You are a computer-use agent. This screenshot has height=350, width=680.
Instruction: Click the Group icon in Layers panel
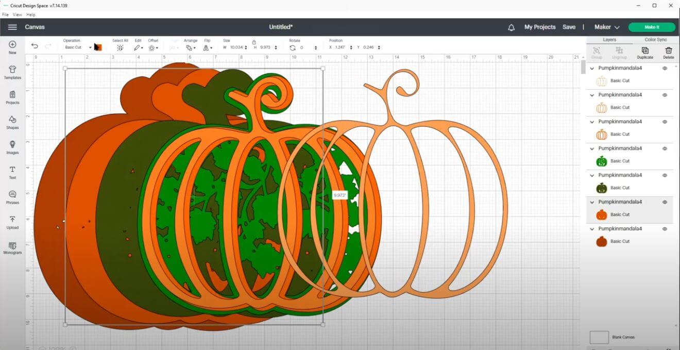[x=597, y=53]
